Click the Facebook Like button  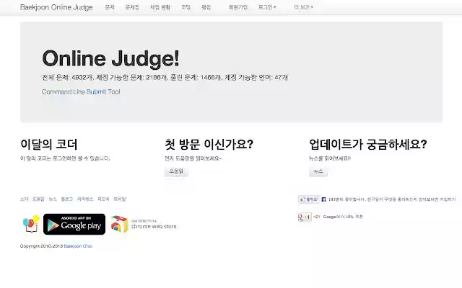[x=308, y=199]
